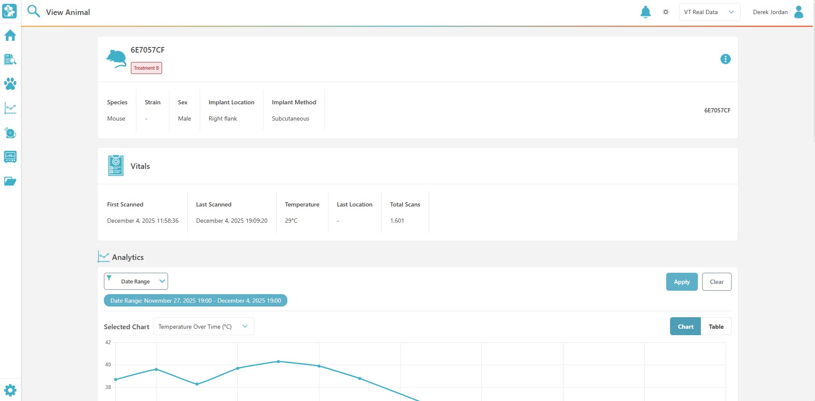Click the filter funnel icon
Viewport: 815px width, 401px height.
tap(109, 278)
